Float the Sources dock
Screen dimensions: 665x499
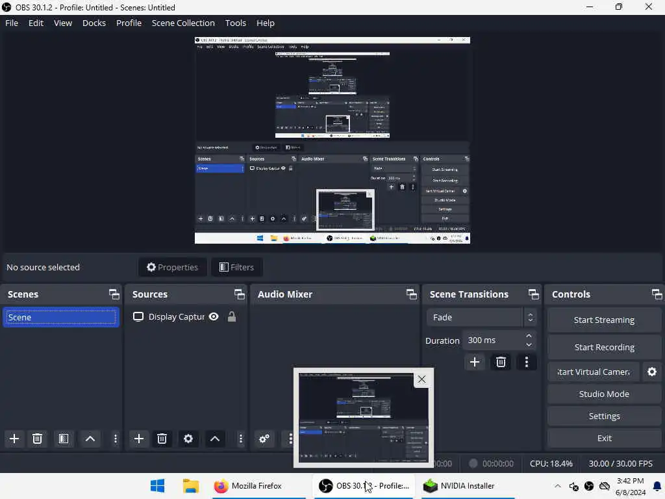240,294
